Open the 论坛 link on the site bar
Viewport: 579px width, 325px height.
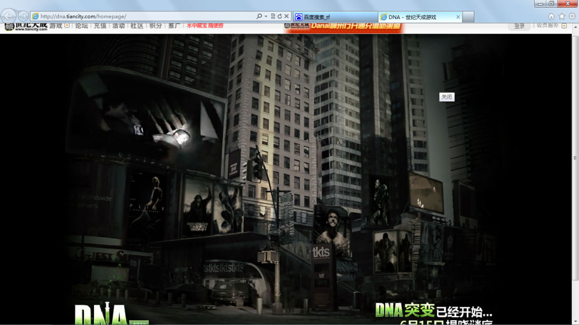82,26
